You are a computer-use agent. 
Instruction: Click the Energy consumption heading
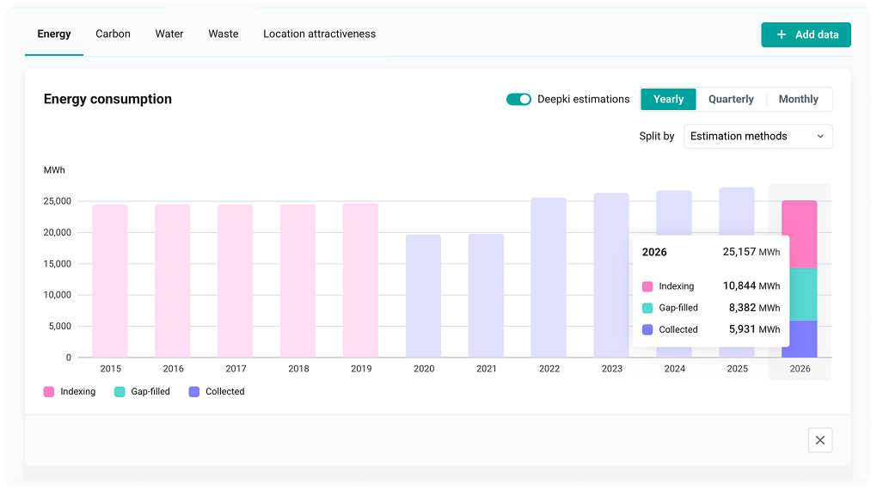(x=108, y=99)
